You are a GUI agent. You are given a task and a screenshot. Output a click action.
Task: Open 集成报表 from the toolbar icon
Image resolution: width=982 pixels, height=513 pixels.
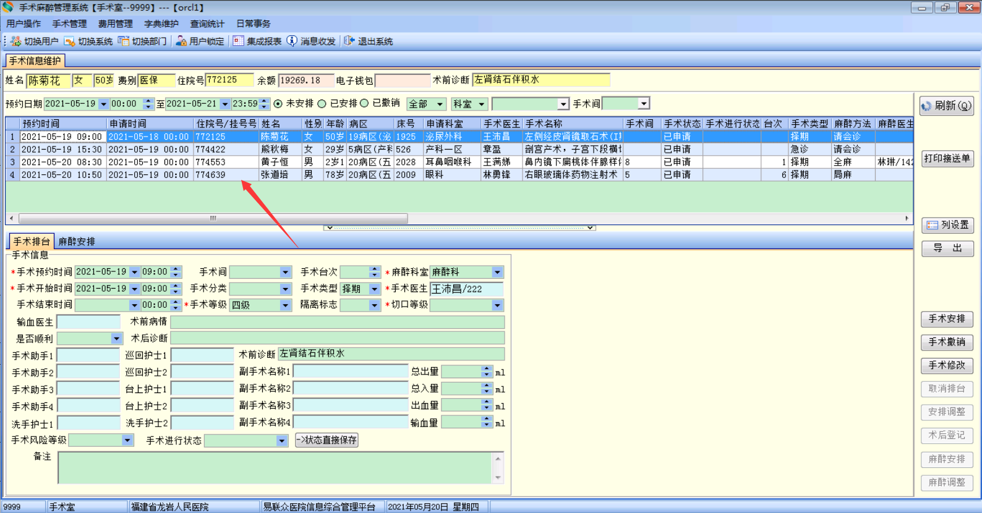[238, 41]
